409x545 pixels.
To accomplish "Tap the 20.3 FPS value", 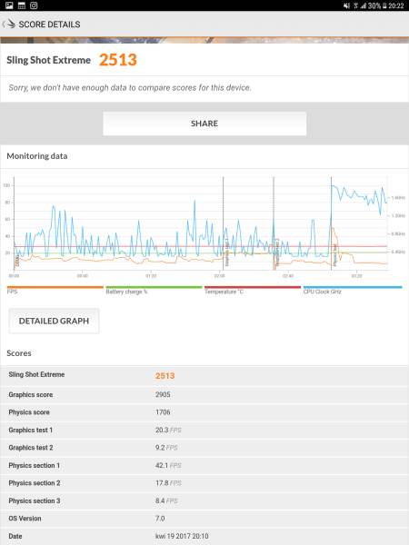I will 168,430.
